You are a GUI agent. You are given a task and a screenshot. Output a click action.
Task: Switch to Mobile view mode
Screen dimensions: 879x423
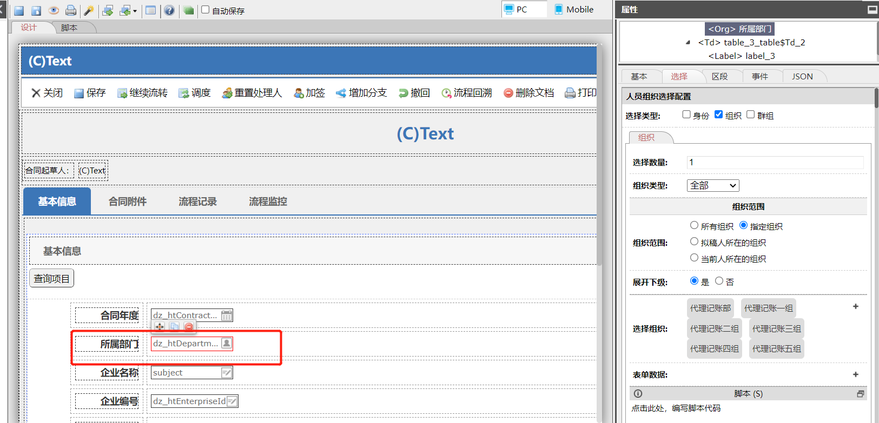pos(574,9)
